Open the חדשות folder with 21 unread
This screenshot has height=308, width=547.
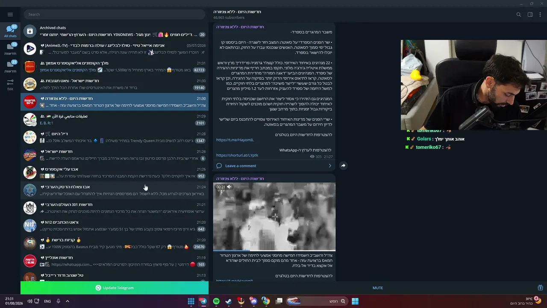click(10, 66)
